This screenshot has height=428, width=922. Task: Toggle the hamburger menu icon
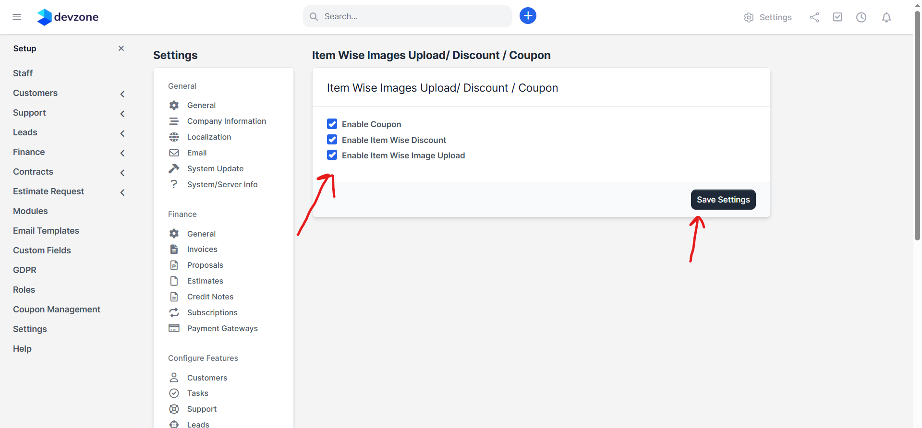pyautogui.click(x=17, y=17)
